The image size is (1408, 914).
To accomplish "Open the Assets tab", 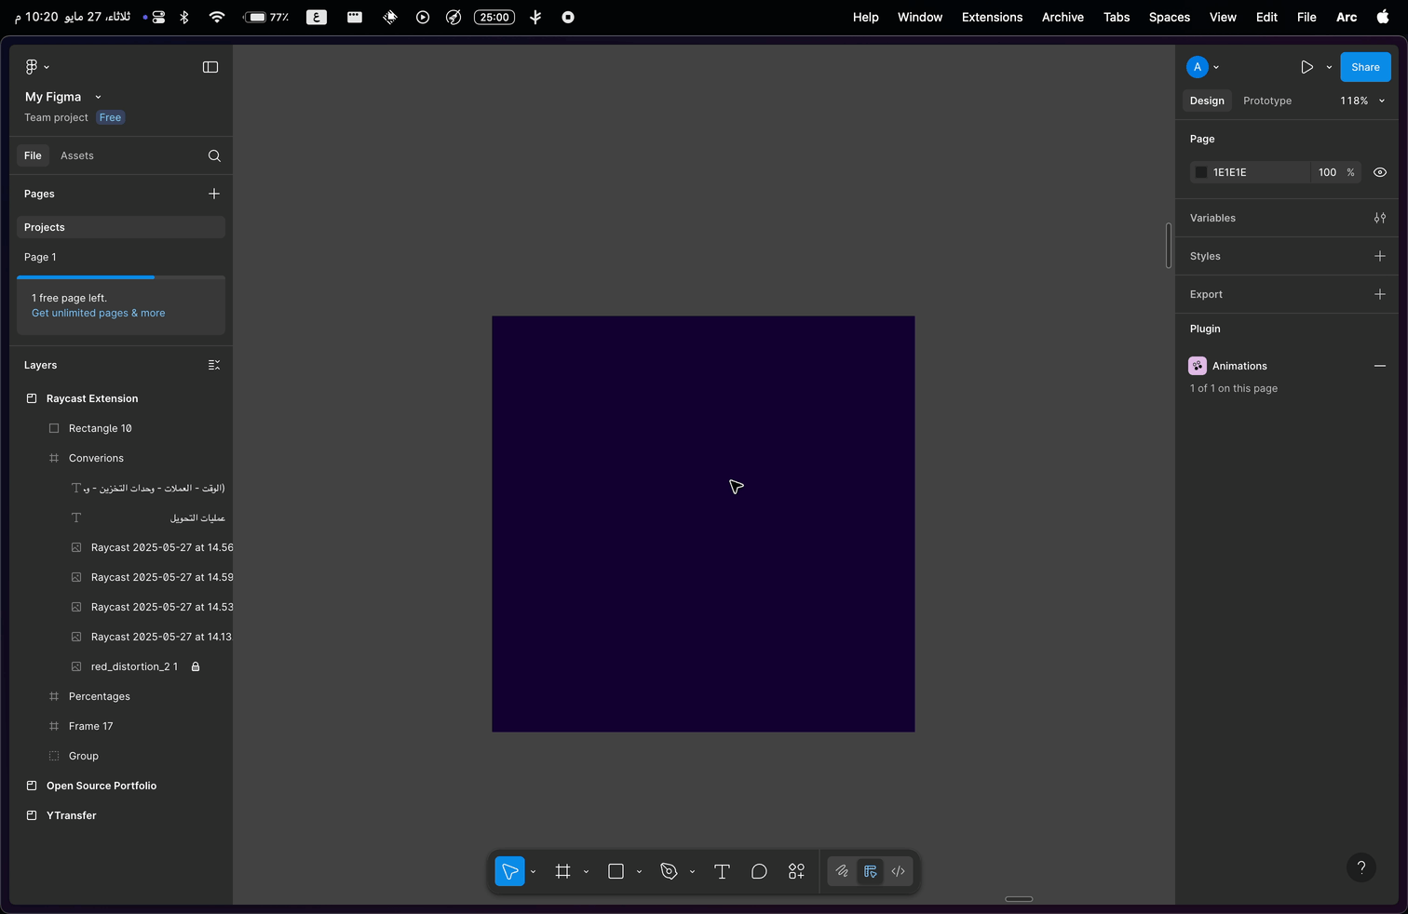I will click(76, 155).
